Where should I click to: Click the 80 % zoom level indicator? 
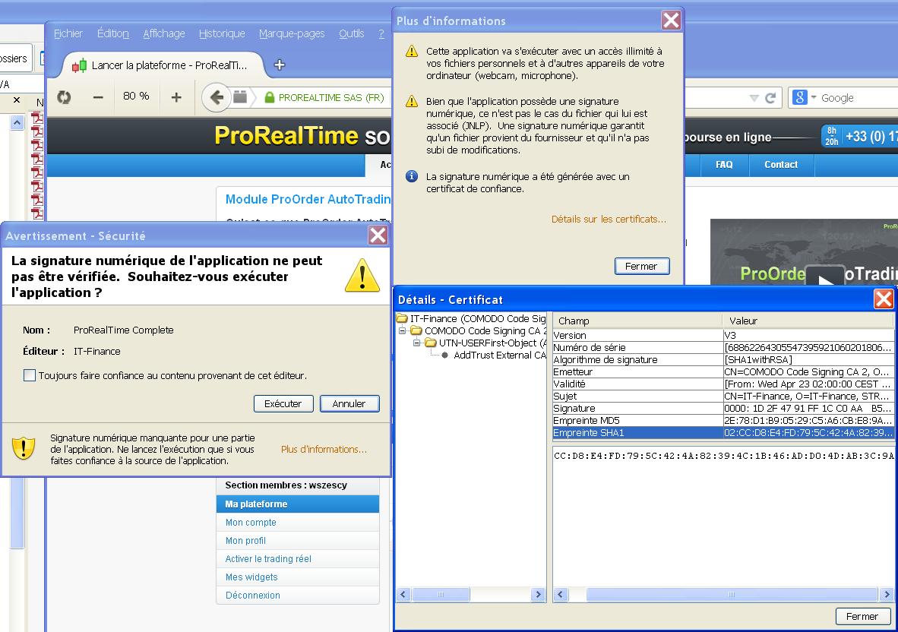(x=136, y=96)
